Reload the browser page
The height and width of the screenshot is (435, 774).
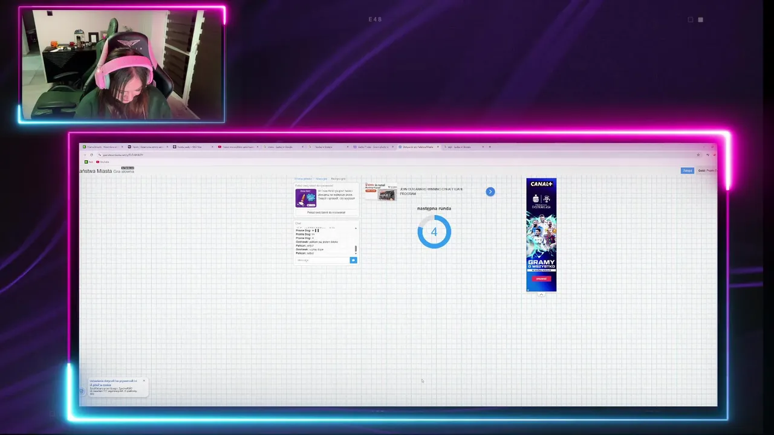pyautogui.click(x=91, y=155)
